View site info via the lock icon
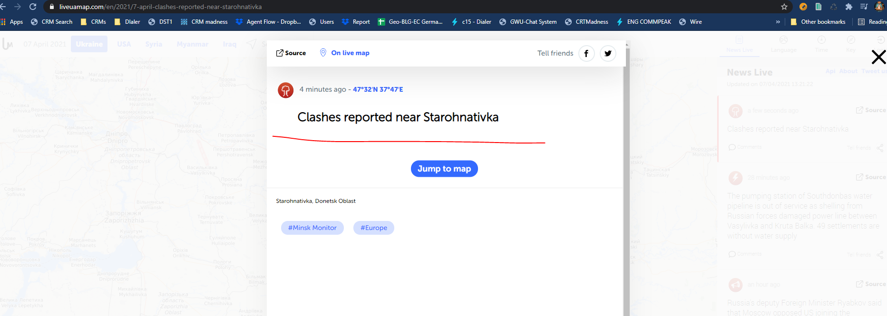 pyautogui.click(x=52, y=7)
